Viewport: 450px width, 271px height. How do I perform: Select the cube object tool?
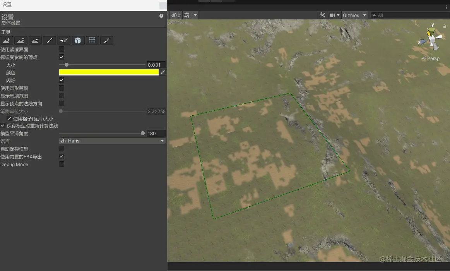[x=78, y=41]
